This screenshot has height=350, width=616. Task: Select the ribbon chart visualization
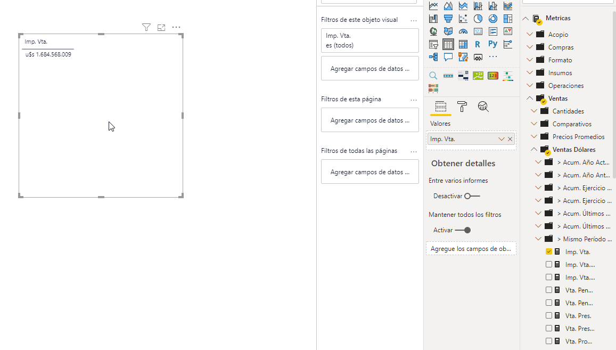pyautogui.click(x=508, y=6)
